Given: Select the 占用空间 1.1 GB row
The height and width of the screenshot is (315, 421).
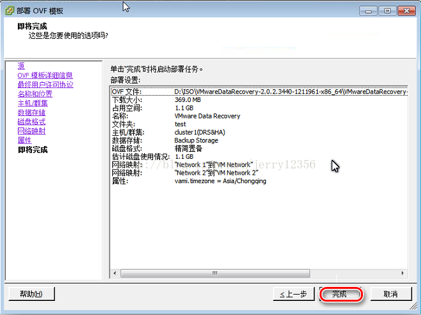Looking at the screenshot, I should tap(259, 108).
